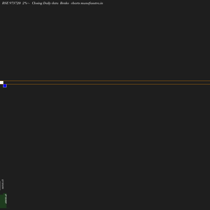Click the rotated price label above green bar
Viewport: 210px width, 210px height.
[3, 184]
